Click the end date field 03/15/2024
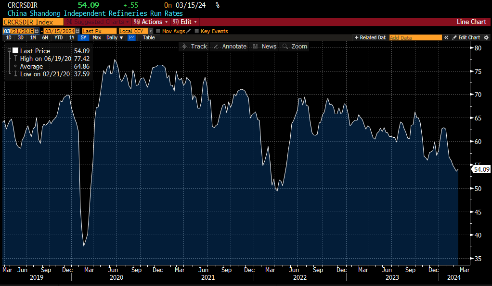Image resolution: width=492 pixels, height=286 pixels. [59, 31]
